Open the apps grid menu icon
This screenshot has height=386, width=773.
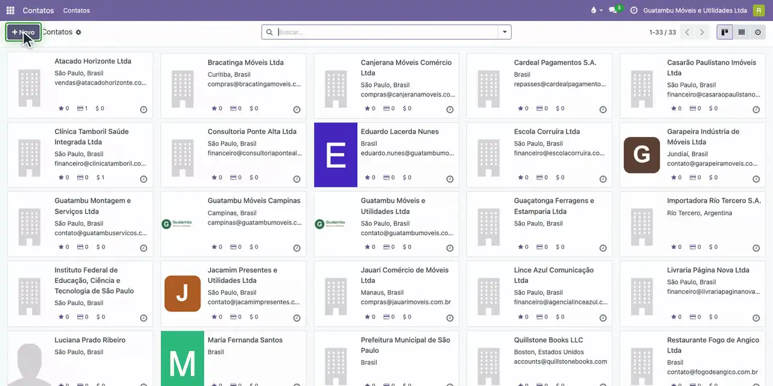(10, 10)
